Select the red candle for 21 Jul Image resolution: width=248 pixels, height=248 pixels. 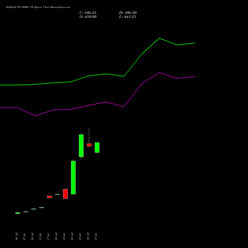(x=65, y=194)
